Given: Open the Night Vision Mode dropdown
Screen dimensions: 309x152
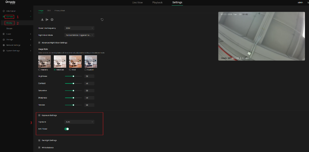Looking at the screenshot, I should tap(79, 35).
